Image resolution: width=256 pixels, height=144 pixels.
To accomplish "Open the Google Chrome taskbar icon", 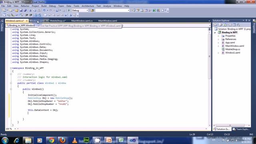I will pos(52,140).
